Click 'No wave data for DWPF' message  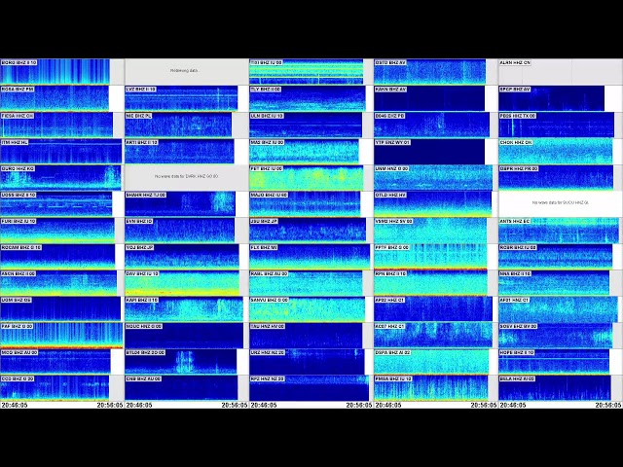point(186,176)
